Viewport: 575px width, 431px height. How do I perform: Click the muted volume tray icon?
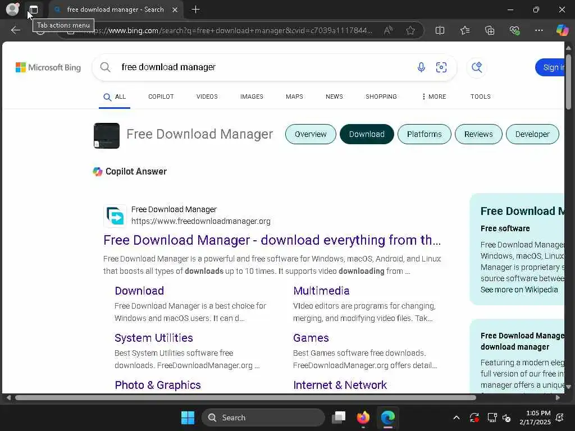506,418
